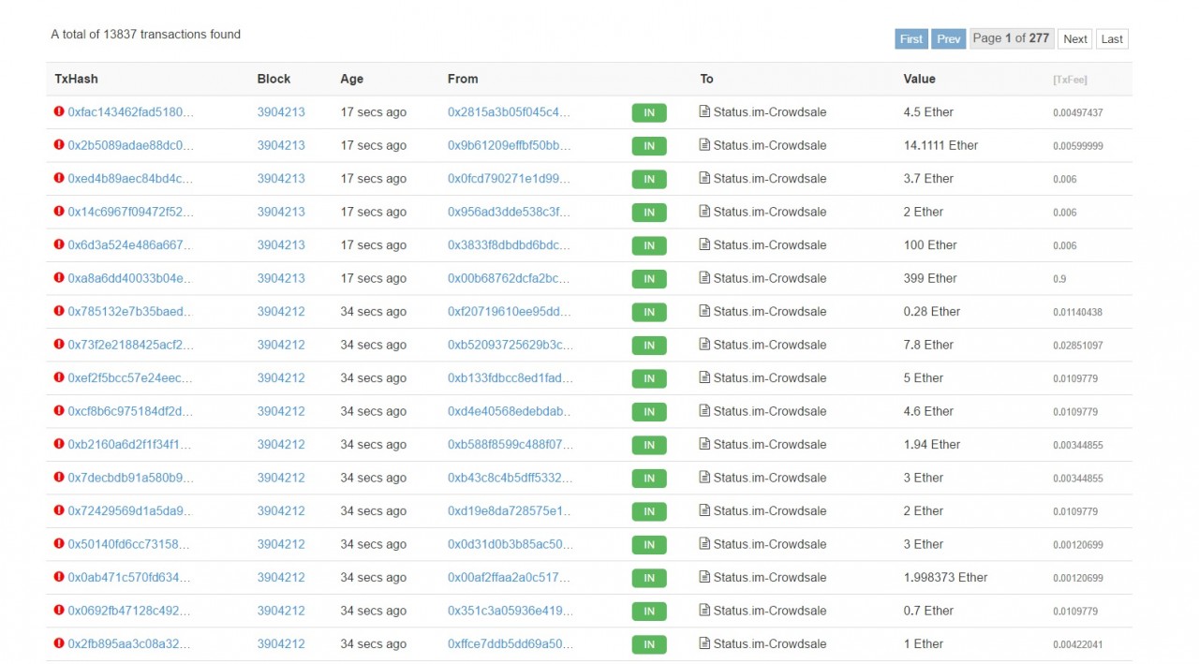
Task: Click contract document icon in the 399 Ether row
Action: tap(705, 278)
